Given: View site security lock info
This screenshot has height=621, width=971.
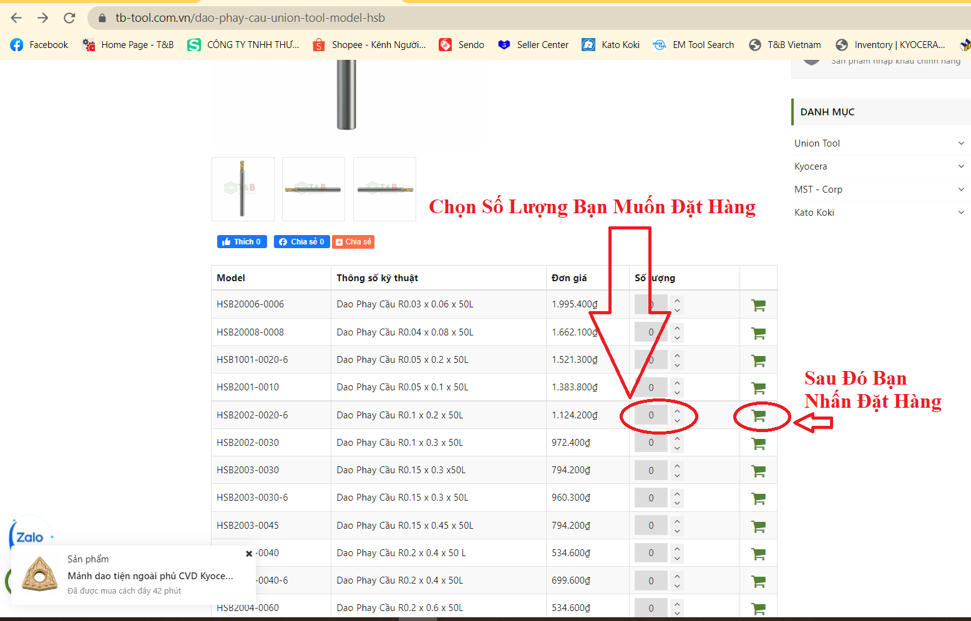Looking at the screenshot, I should pyautogui.click(x=102, y=18).
